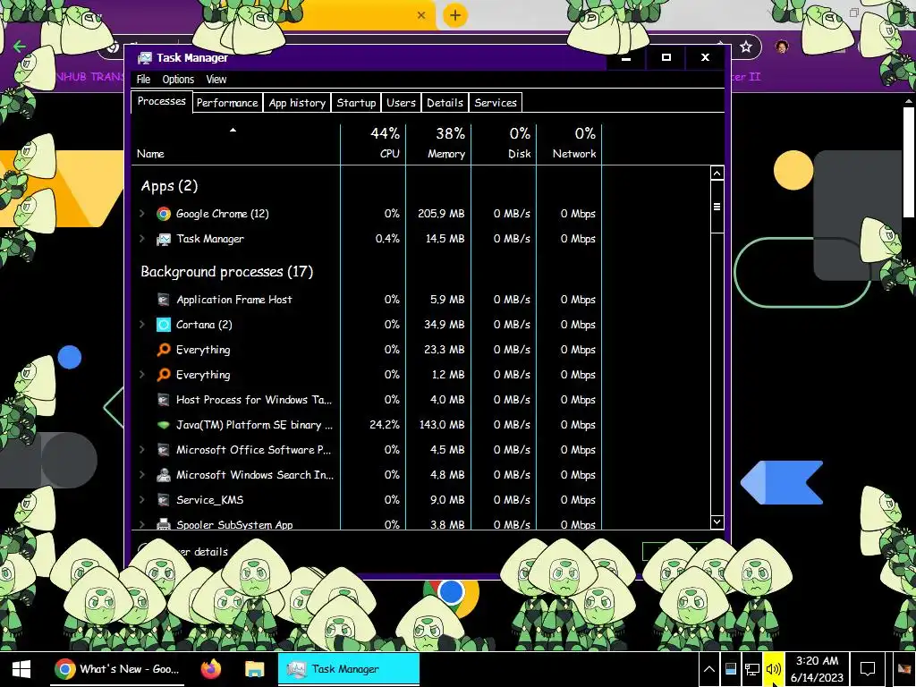This screenshot has width=916, height=687.
Task: Expand the second Everything process entry
Action: click(x=142, y=375)
